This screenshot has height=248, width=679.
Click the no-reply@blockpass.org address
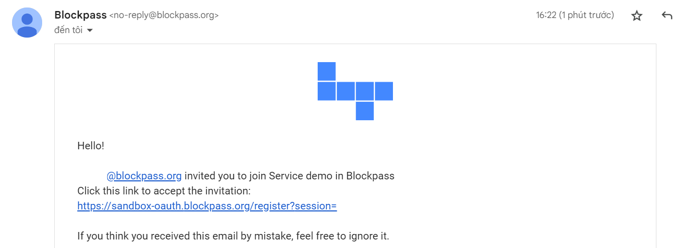(x=164, y=16)
